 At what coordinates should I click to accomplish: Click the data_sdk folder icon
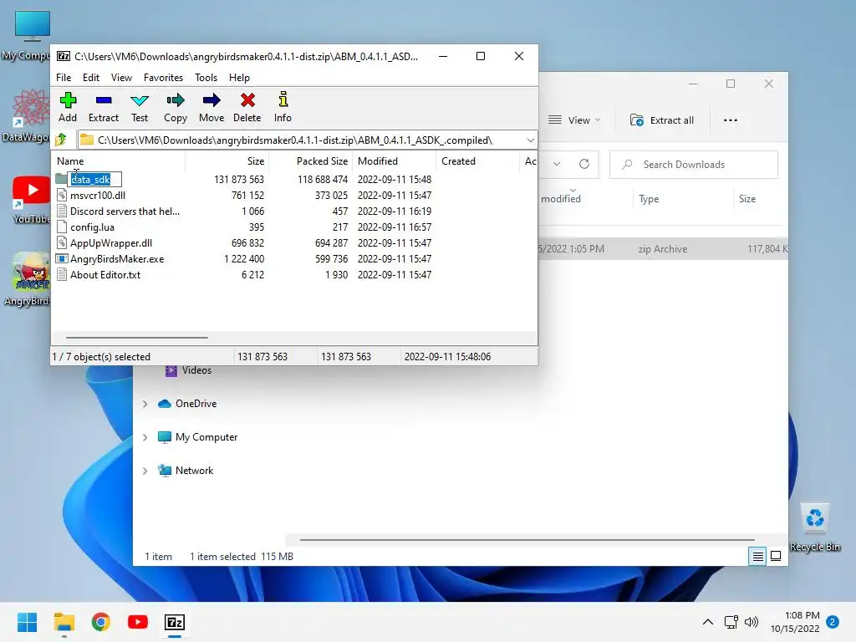(x=61, y=179)
